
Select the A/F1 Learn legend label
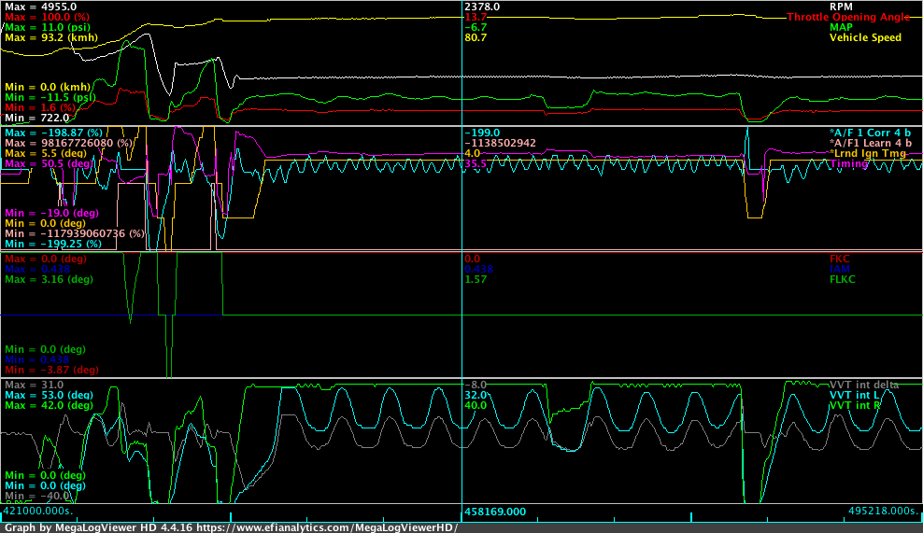coord(868,143)
